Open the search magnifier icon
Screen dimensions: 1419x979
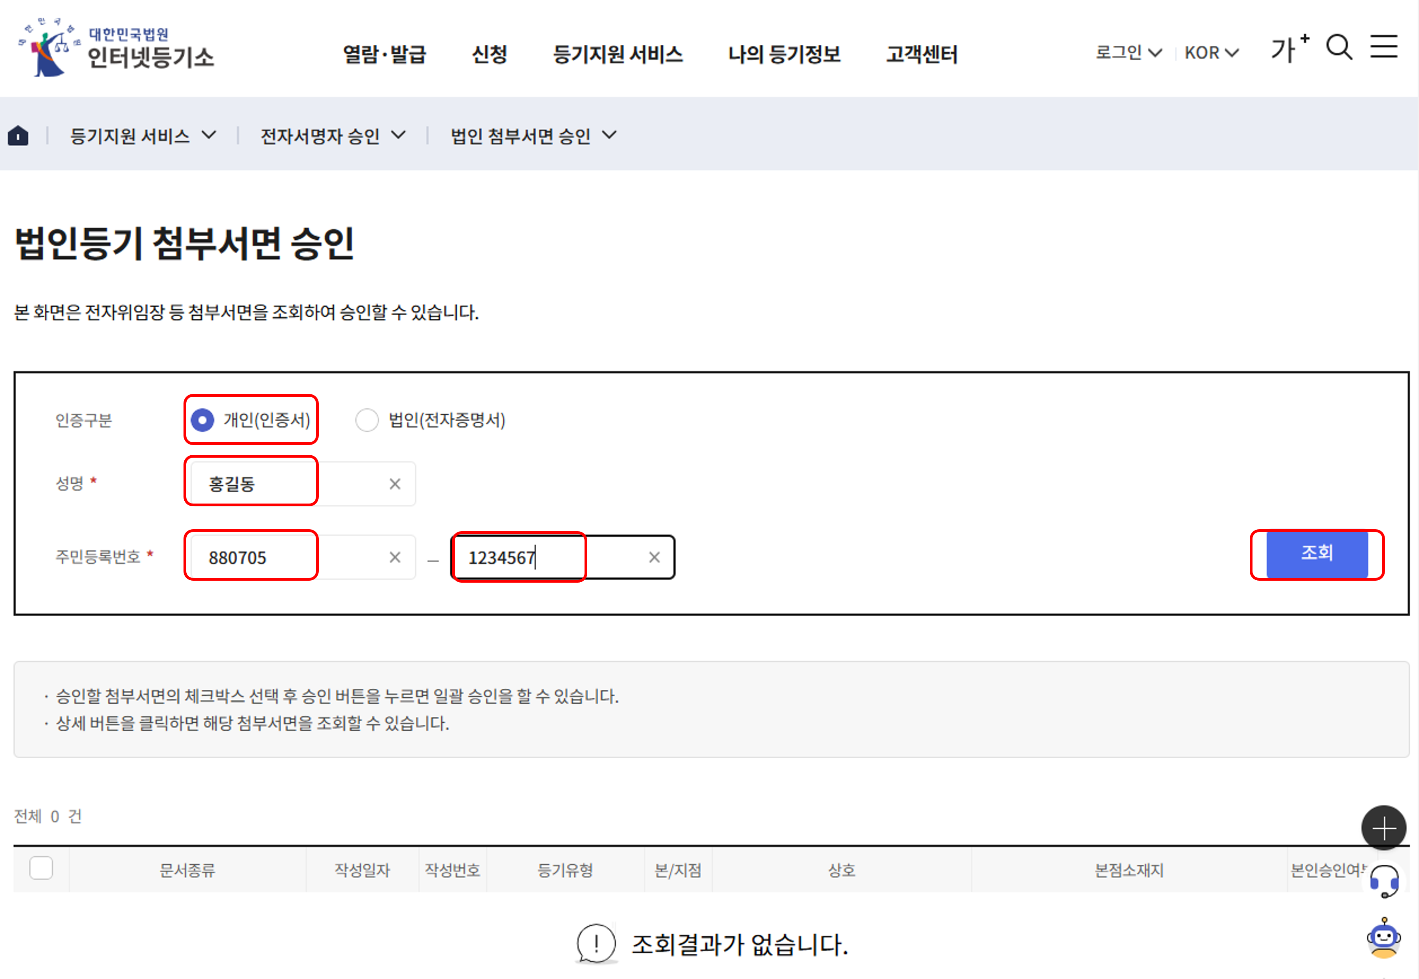[x=1339, y=47]
